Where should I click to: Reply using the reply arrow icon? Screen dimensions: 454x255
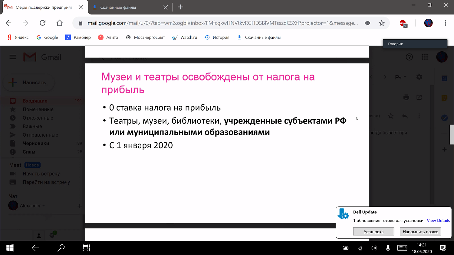pyautogui.click(x=405, y=116)
